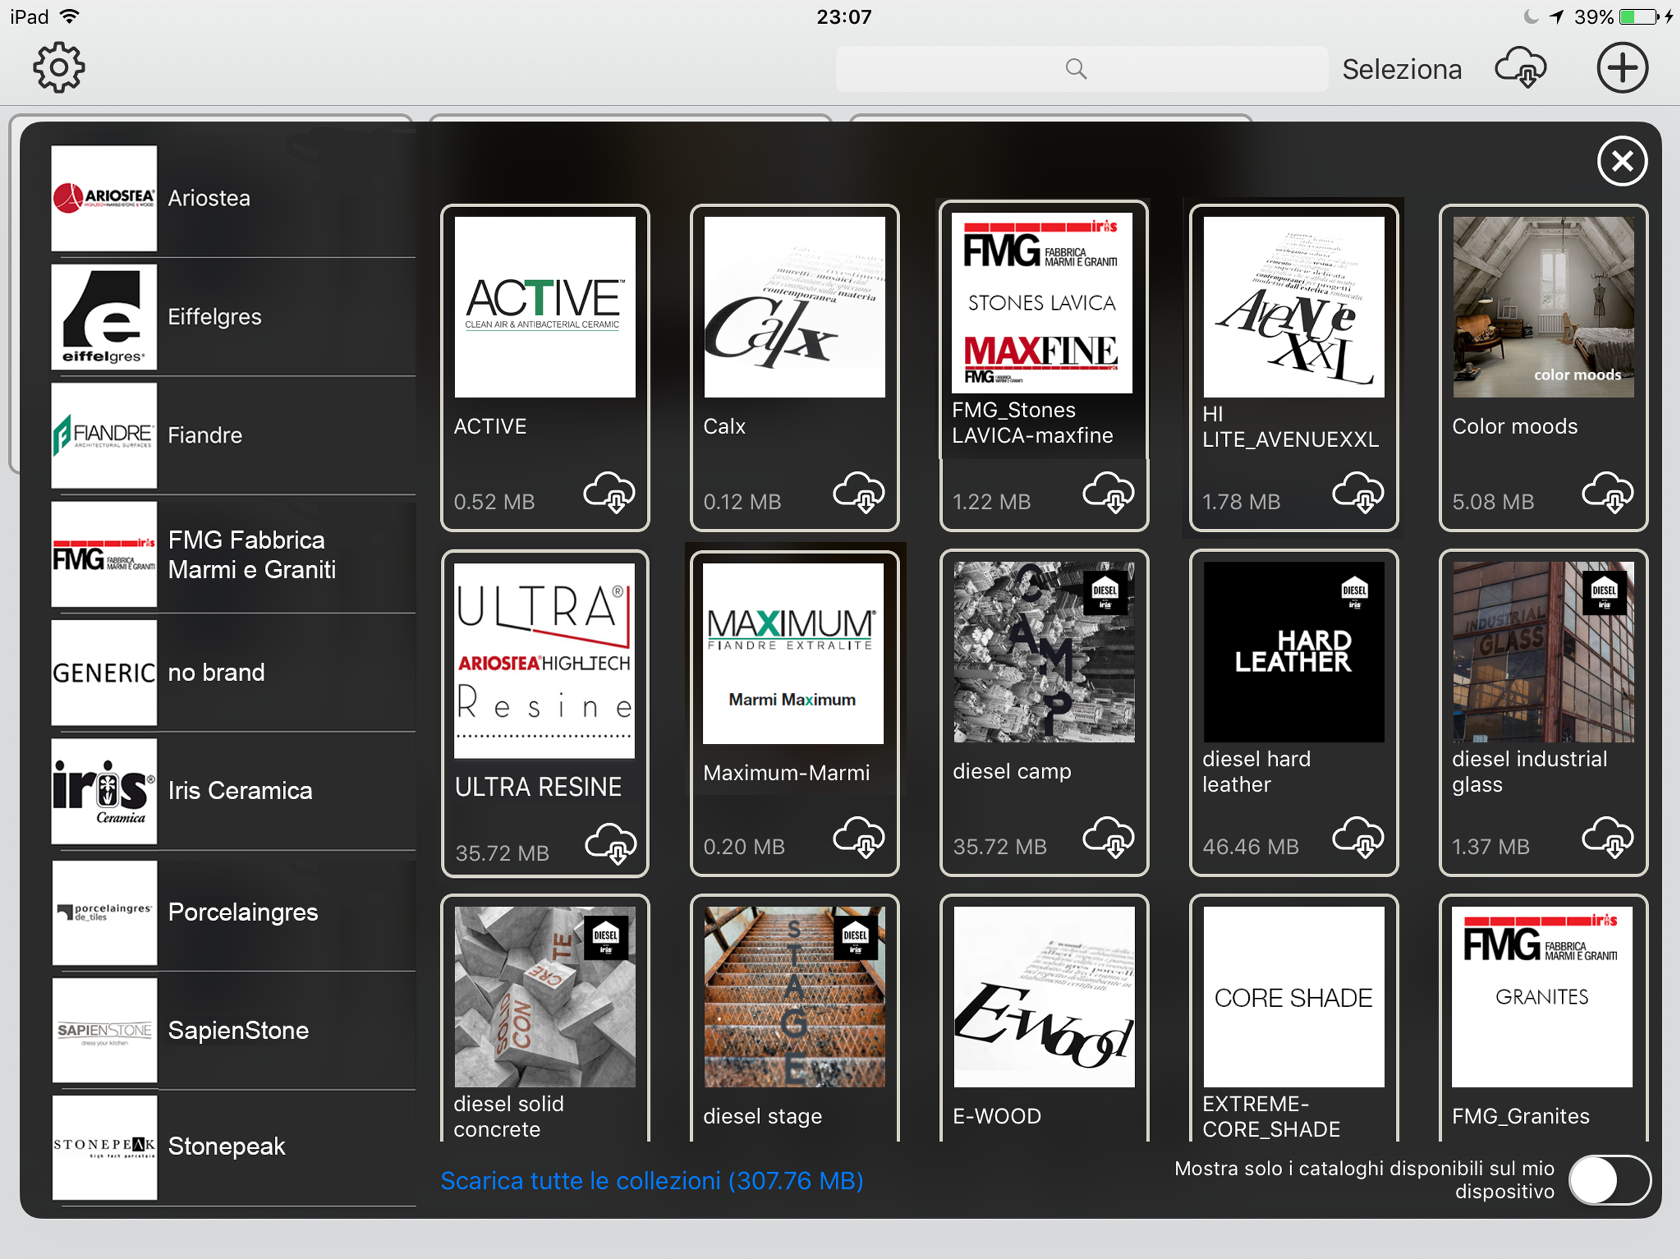
Task: Select the Stonepeak brand
Action: [233, 1147]
